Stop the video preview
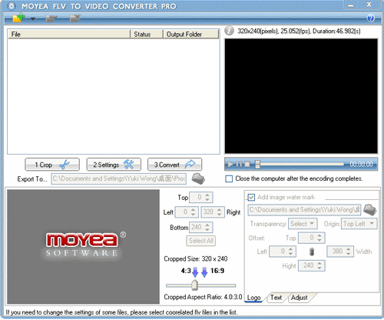The width and height of the screenshot is (384, 320). tap(247, 164)
